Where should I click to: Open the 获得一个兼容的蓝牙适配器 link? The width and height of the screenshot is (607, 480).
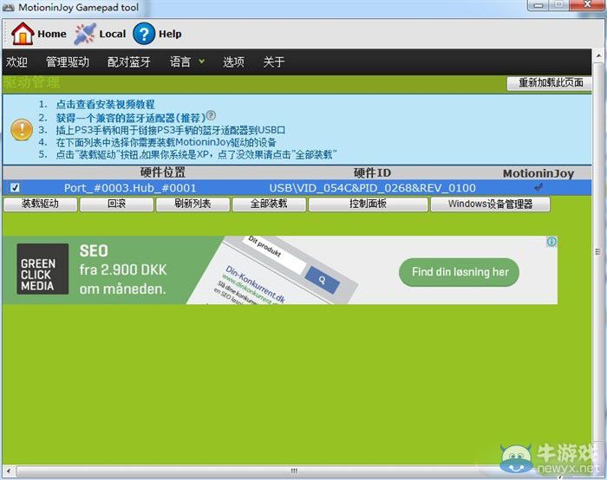click(130, 118)
